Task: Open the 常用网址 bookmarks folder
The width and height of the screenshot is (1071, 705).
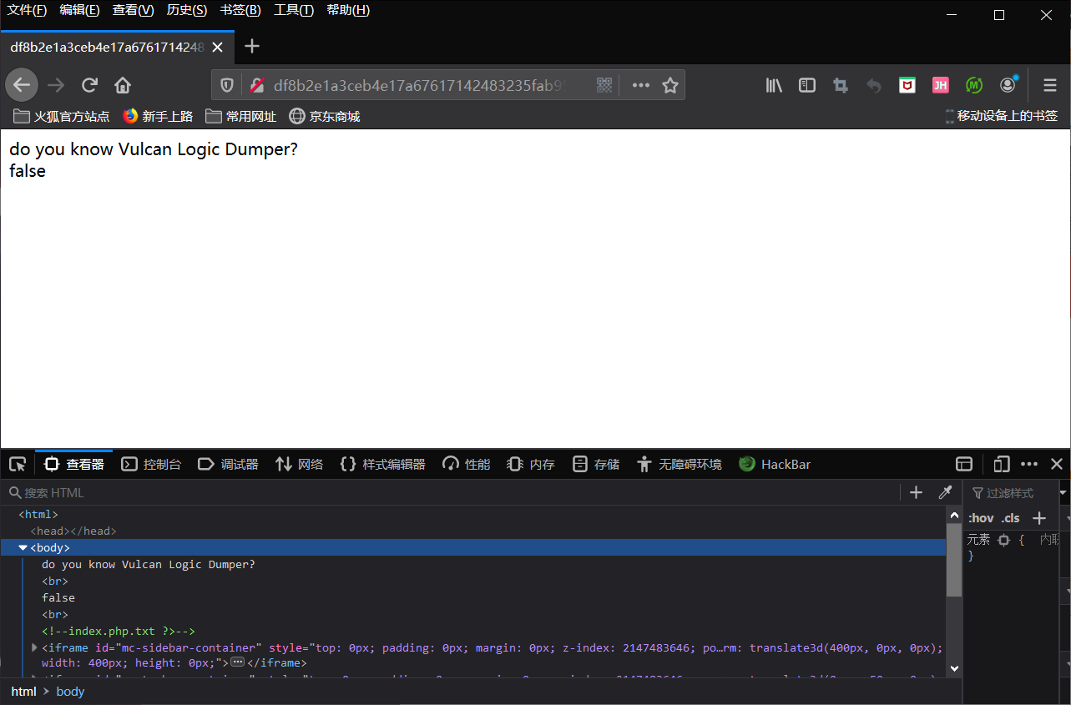Action: click(241, 116)
